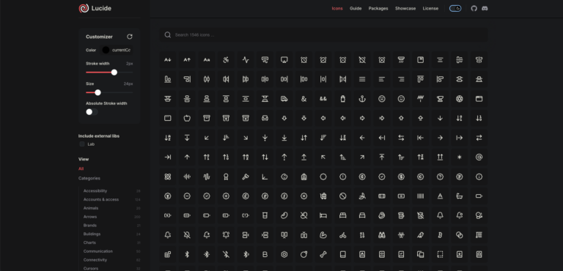Image resolution: width=563 pixels, height=271 pixels.
Task: Select the bird icon
Action: (421, 235)
